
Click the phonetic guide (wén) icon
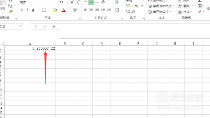75,10
